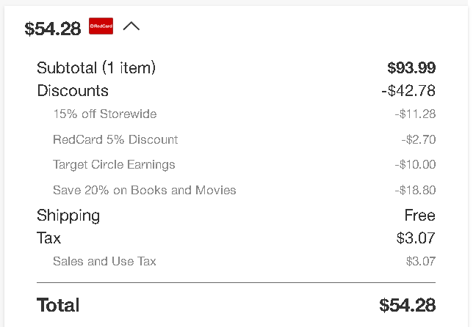Collapse the order summary with the chevron
This screenshot has height=327, width=476.
[131, 26]
